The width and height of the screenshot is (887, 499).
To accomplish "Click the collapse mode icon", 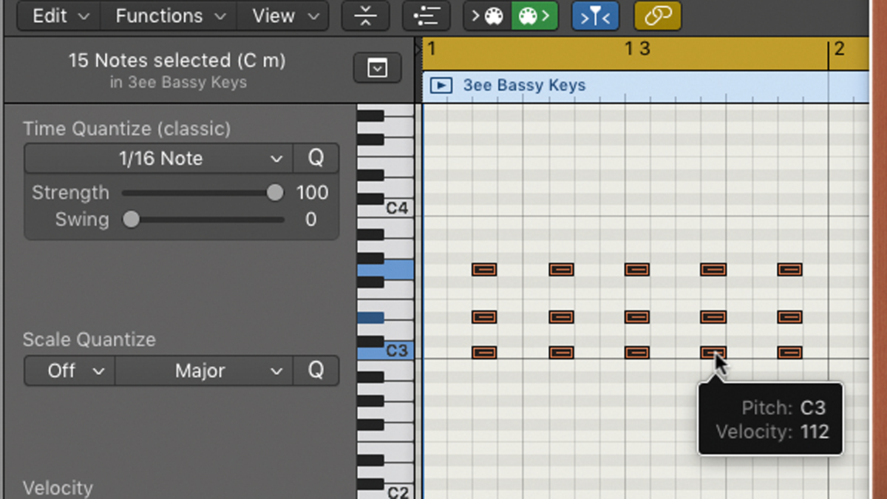I will (365, 16).
